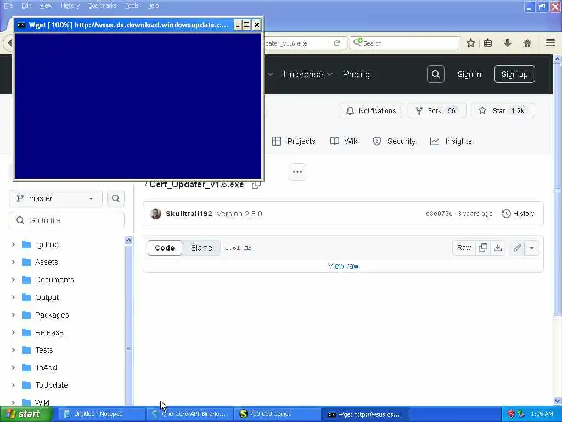Viewport: 562px width, 422px height.
Task: Open the Help menu
Action: click(153, 5)
